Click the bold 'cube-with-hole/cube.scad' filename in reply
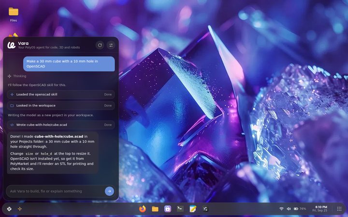This screenshot has height=217, width=348. coord(59,136)
